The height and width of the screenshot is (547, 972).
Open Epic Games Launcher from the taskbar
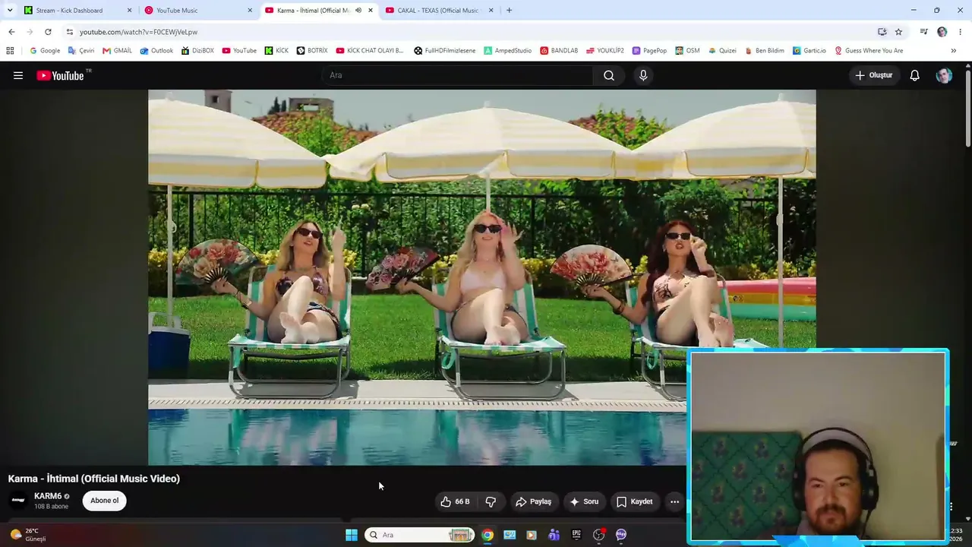point(576,535)
